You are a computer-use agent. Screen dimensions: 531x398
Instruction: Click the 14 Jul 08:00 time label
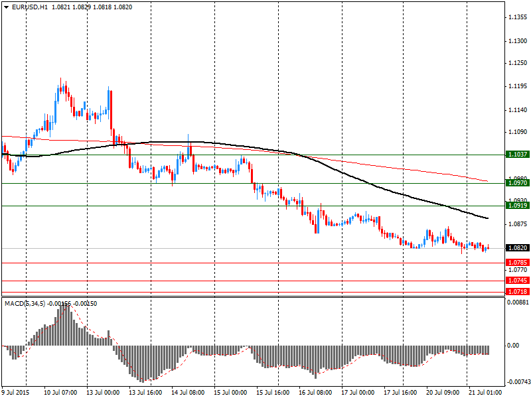pyautogui.click(x=188, y=393)
